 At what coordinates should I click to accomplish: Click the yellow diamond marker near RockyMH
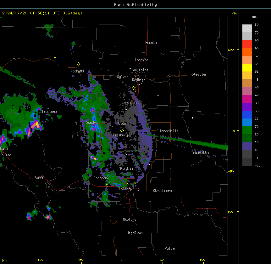click(x=78, y=64)
